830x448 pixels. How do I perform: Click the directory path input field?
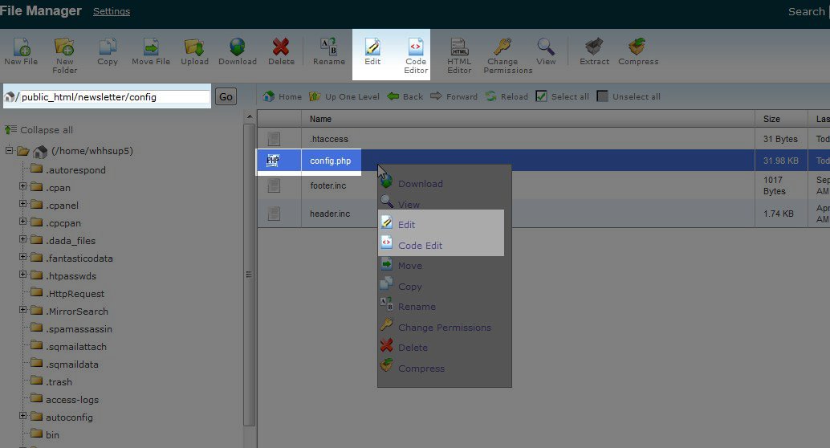(x=112, y=96)
